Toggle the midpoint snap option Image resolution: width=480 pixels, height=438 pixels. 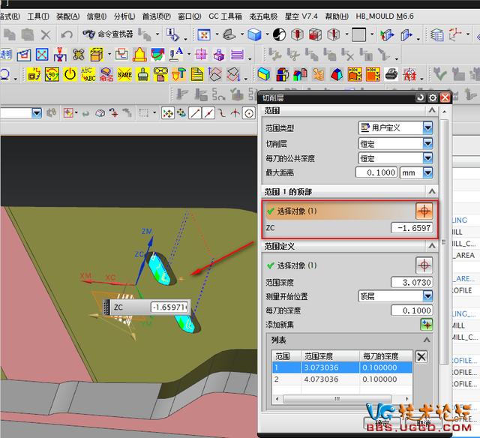(x=209, y=113)
